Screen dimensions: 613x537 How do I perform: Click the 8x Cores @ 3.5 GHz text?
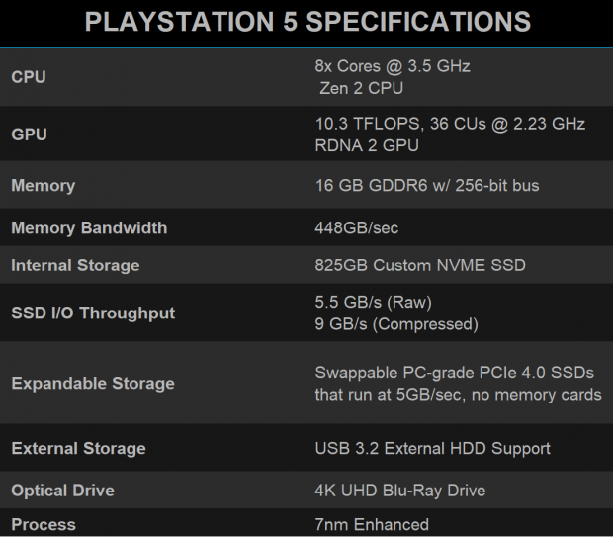pos(393,66)
